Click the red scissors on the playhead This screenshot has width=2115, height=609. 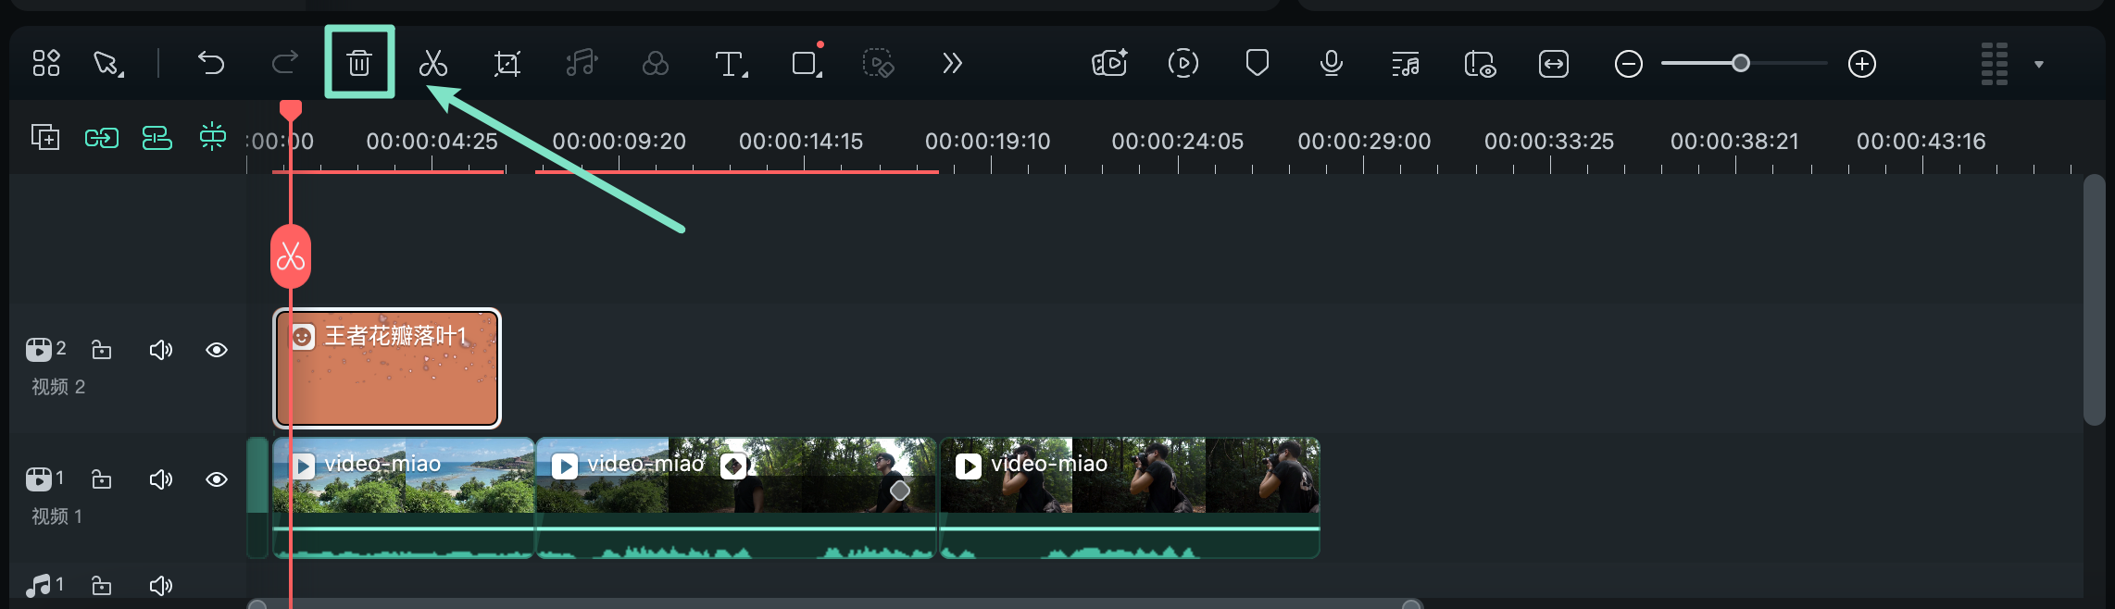291,256
